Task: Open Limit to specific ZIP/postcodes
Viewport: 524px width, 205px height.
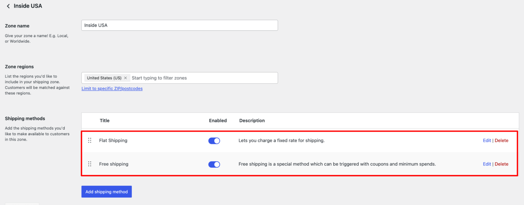Action: (x=112, y=88)
